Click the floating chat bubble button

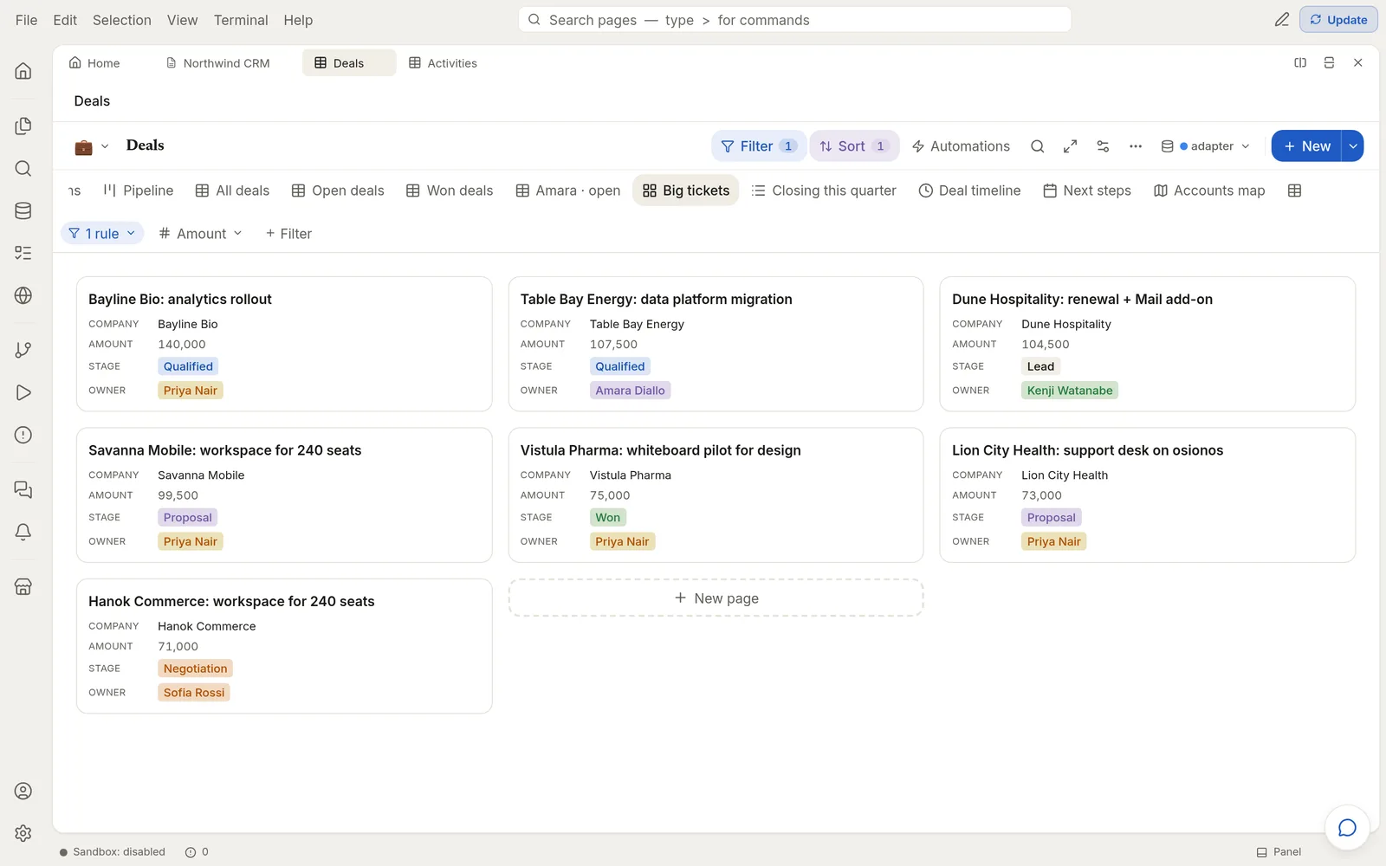click(1347, 828)
